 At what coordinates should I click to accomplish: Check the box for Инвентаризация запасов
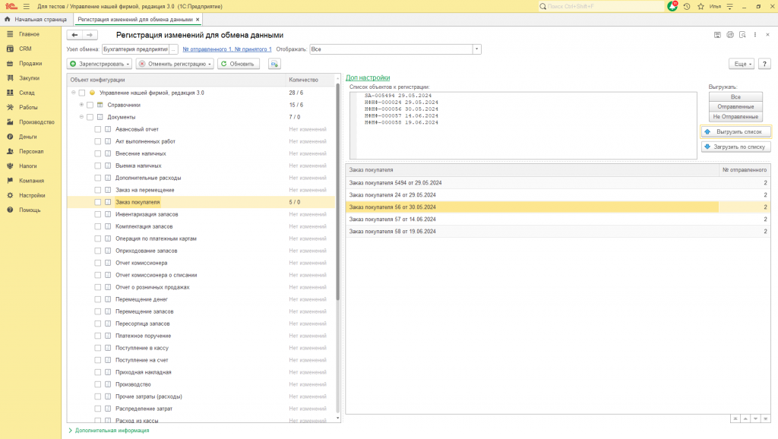coord(98,214)
